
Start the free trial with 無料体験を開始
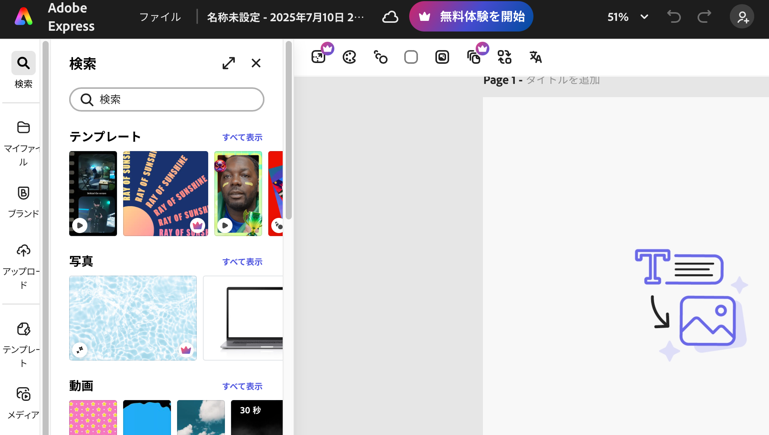[x=471, y=17]
